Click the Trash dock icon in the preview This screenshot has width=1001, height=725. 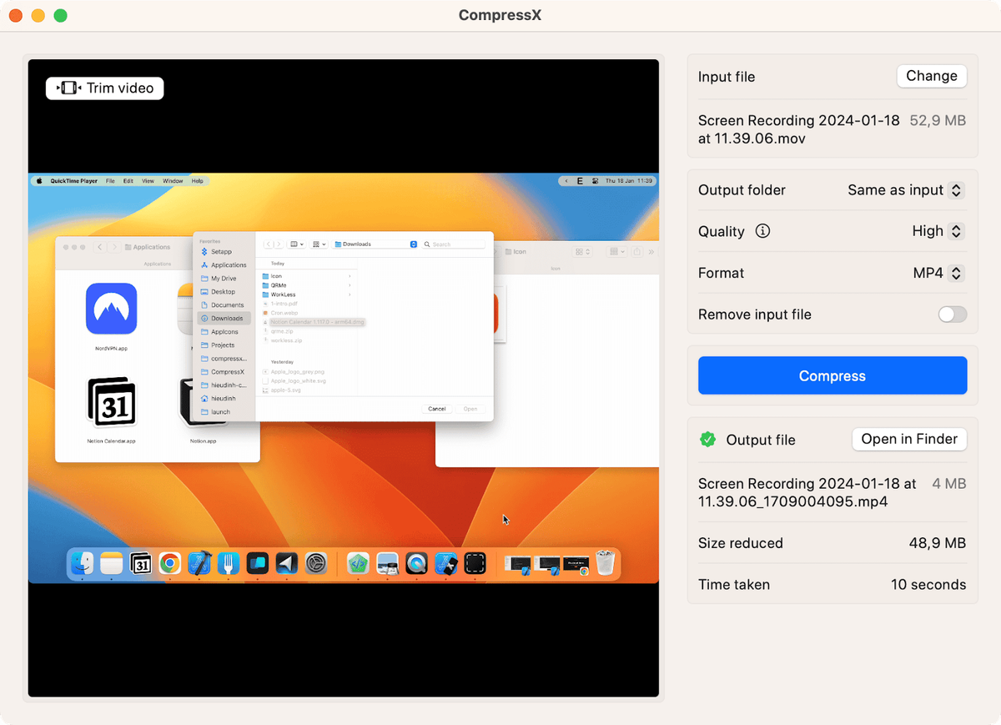tap(606, 563)
